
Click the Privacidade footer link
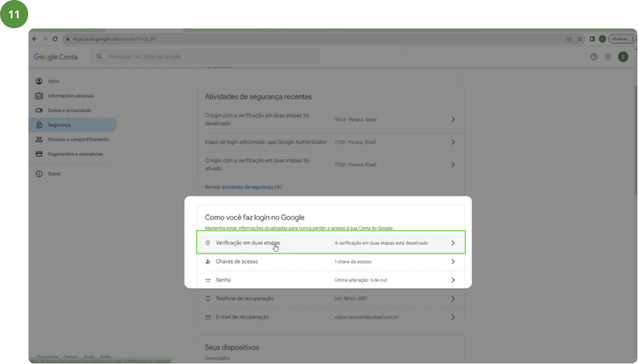tap(47, 356)
